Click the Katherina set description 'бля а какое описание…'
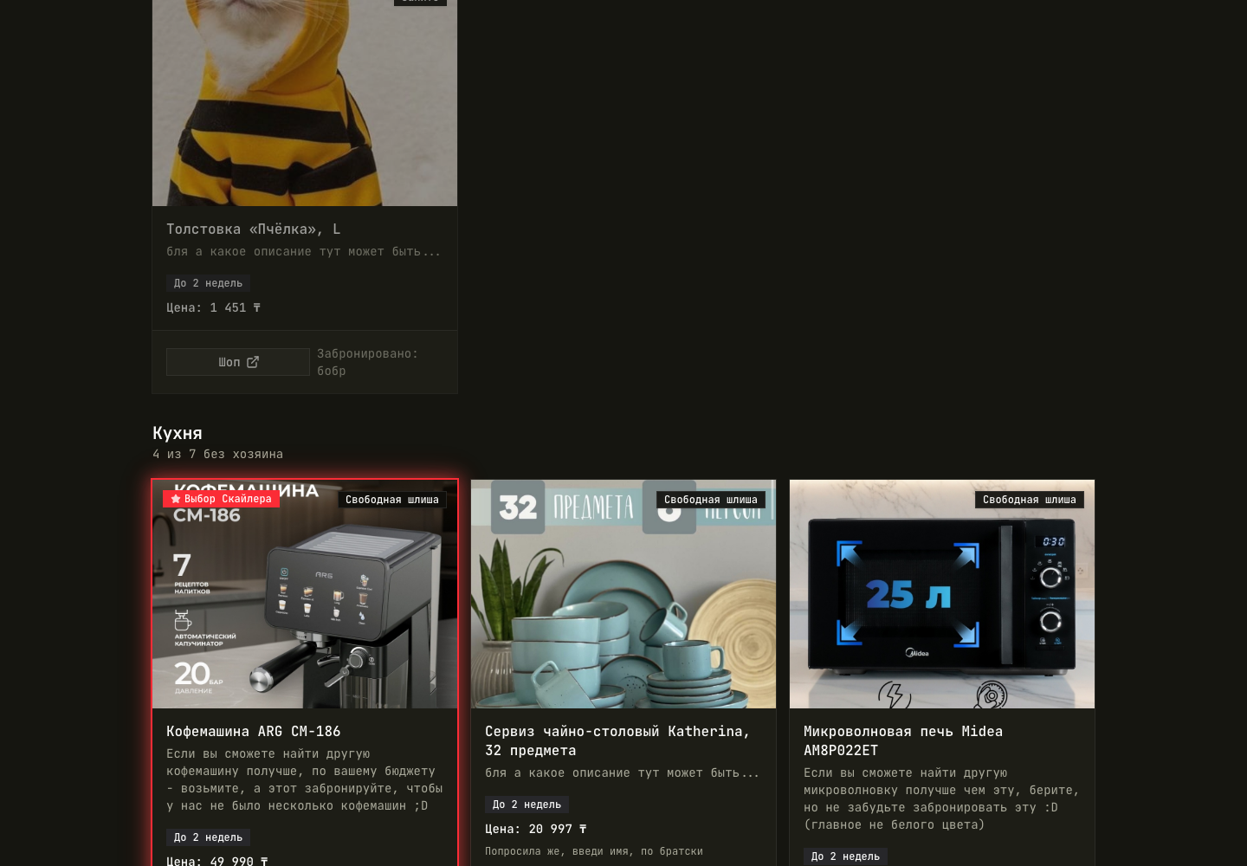The width and height of the screenshot is (1247, 866). pyautogui.click(x=623, y=772)
